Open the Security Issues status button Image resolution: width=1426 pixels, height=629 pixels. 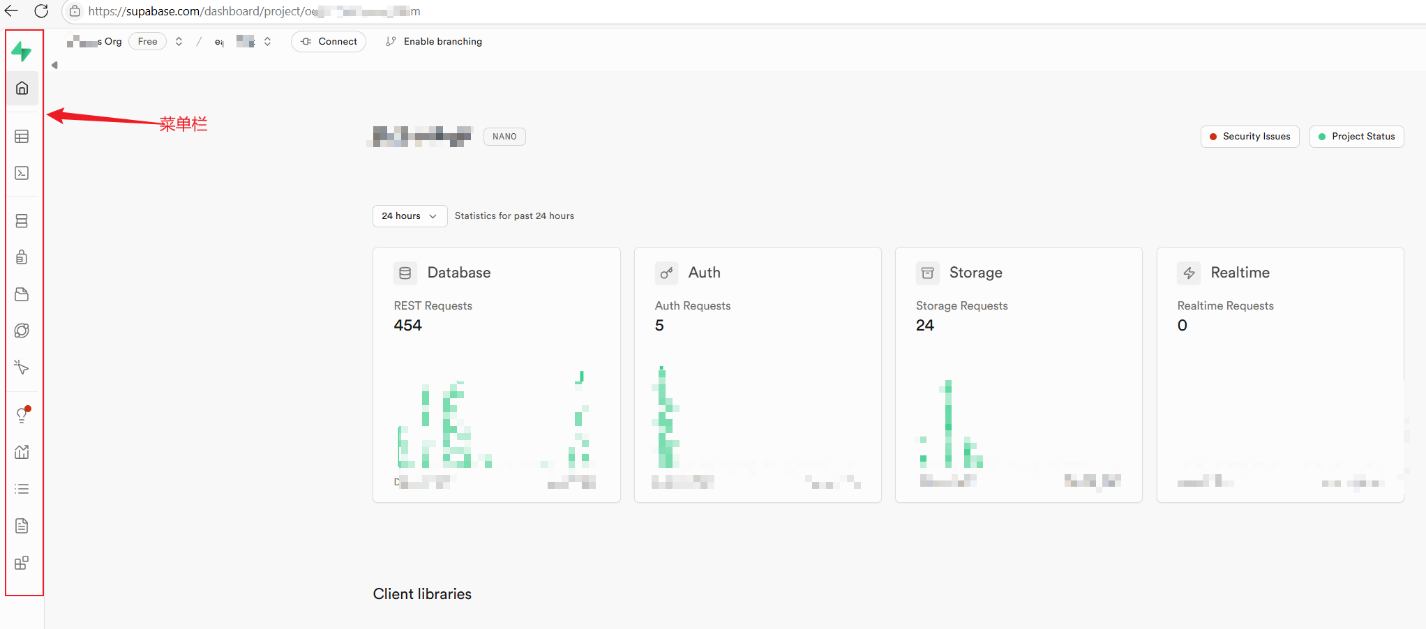[1249, 137]
